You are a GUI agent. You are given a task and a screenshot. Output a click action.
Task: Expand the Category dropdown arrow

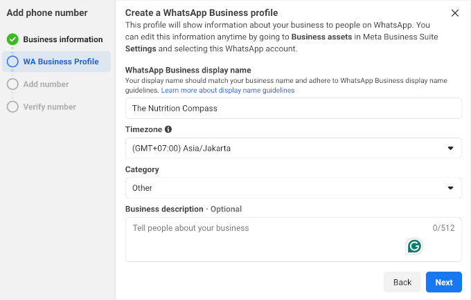(x=450, y=188)
